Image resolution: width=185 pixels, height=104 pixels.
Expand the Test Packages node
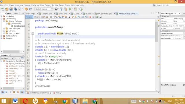click(x=4, y=28)
